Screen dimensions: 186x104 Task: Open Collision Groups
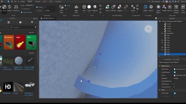pos(176,9)
